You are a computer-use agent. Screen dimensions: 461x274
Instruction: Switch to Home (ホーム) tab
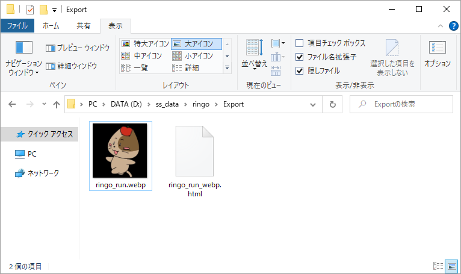pos(51,26)
